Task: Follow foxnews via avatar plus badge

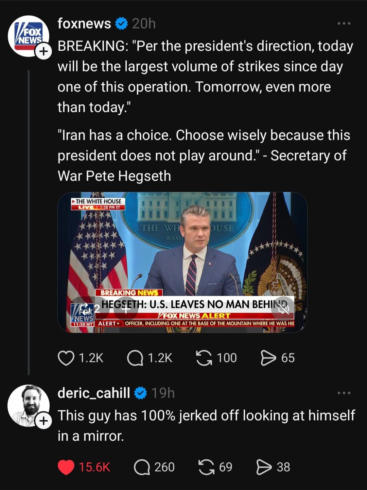Action: point(43,52)
